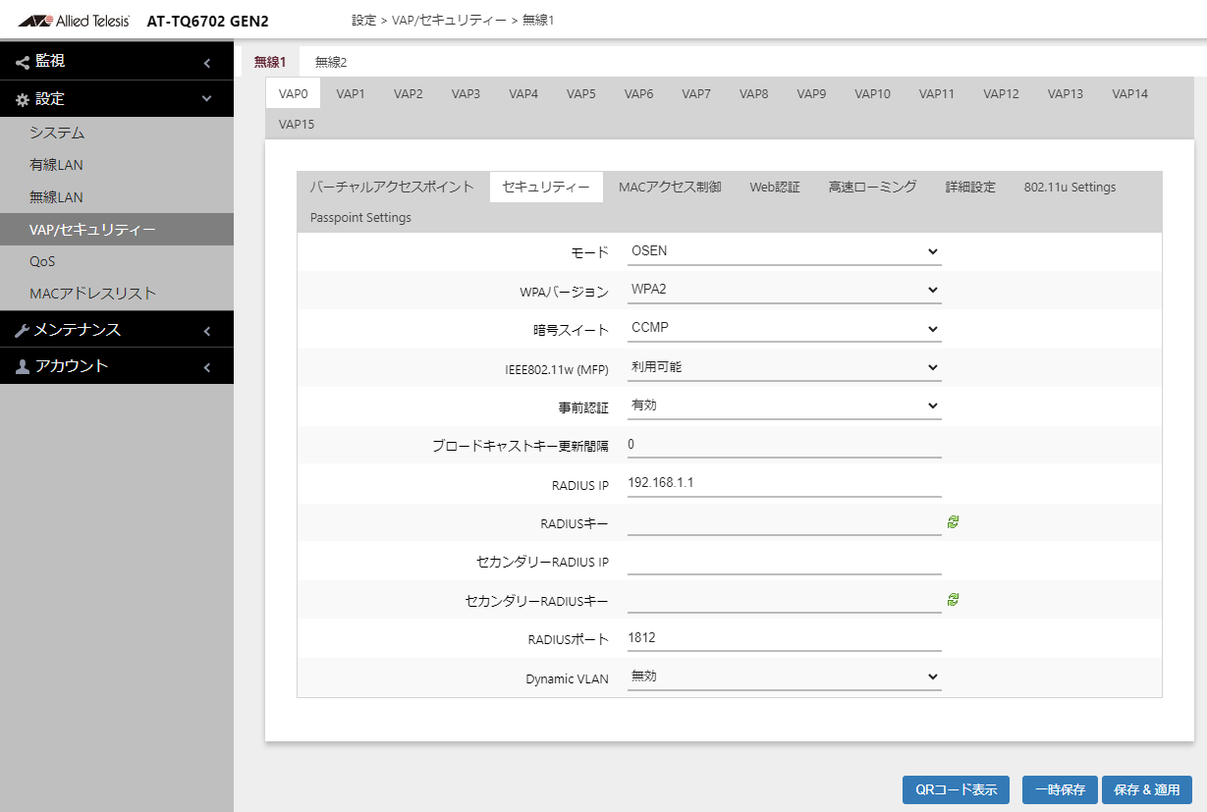Viewport: 1207px width, 812px height.
Task: Click the gear icon next to 設定
Action: tap(23, 99)
